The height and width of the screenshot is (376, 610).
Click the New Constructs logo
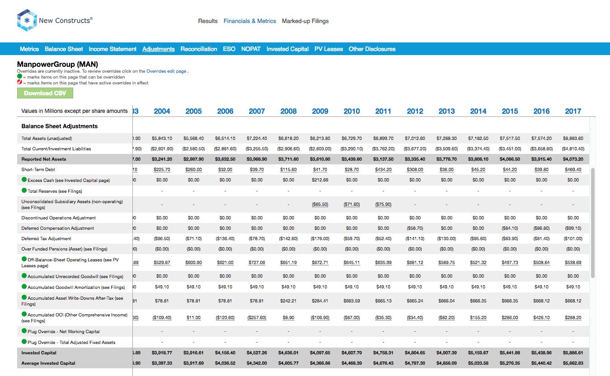coord(55,20)
